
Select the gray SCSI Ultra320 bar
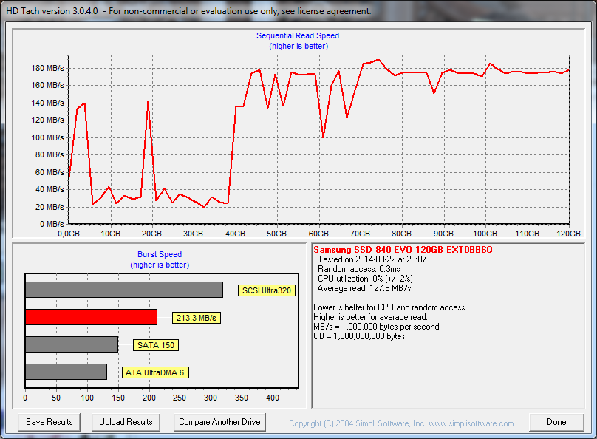point(124,290)
